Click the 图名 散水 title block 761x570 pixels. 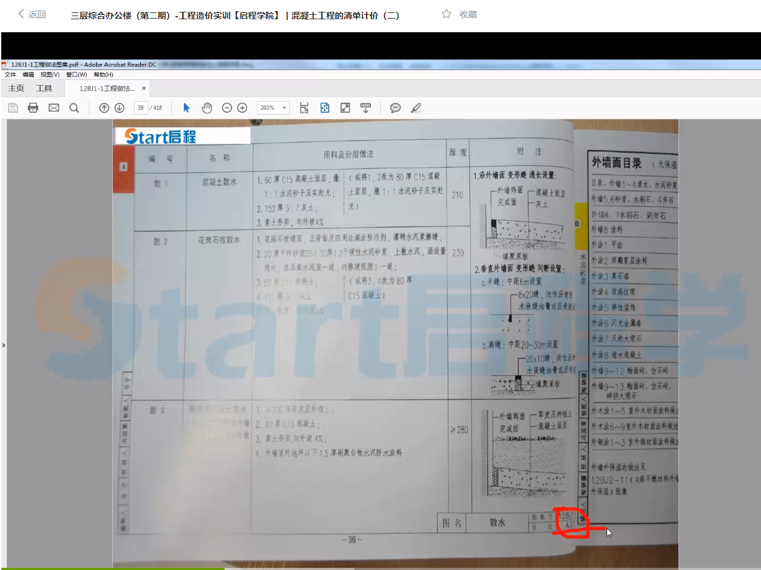(x=482, y=523)
